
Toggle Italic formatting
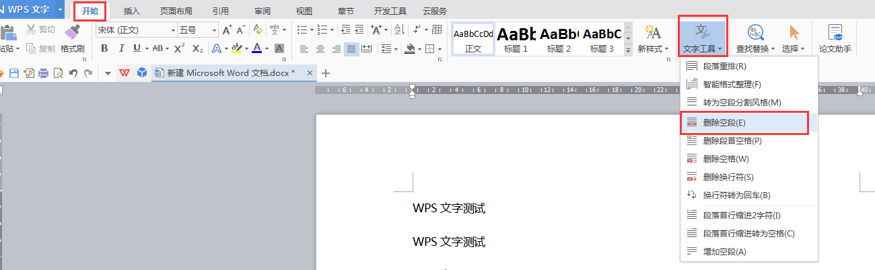point(121,48)
